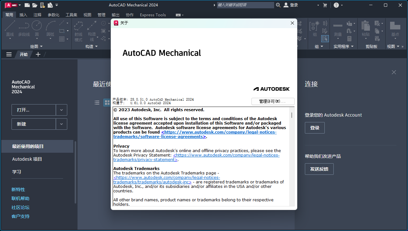Select the 开始 document tab

coord(24,54)
